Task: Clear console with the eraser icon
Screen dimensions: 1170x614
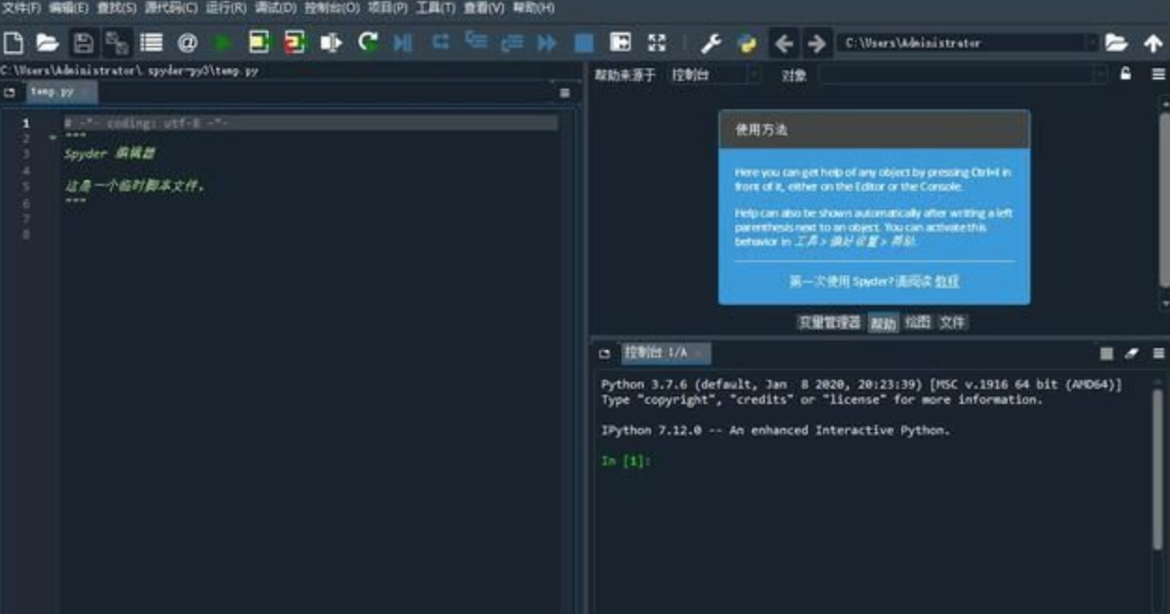Action: 1132,354
